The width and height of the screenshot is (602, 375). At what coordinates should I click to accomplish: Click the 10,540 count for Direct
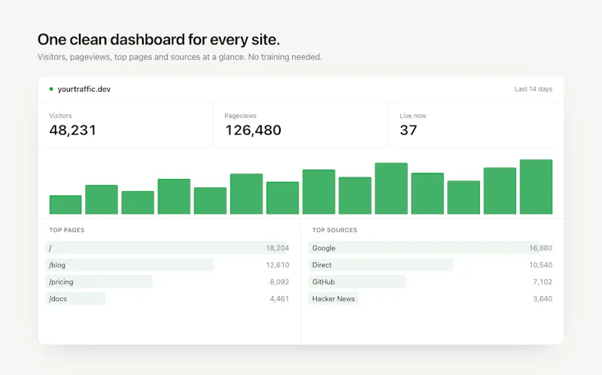[x=540, y=265]
